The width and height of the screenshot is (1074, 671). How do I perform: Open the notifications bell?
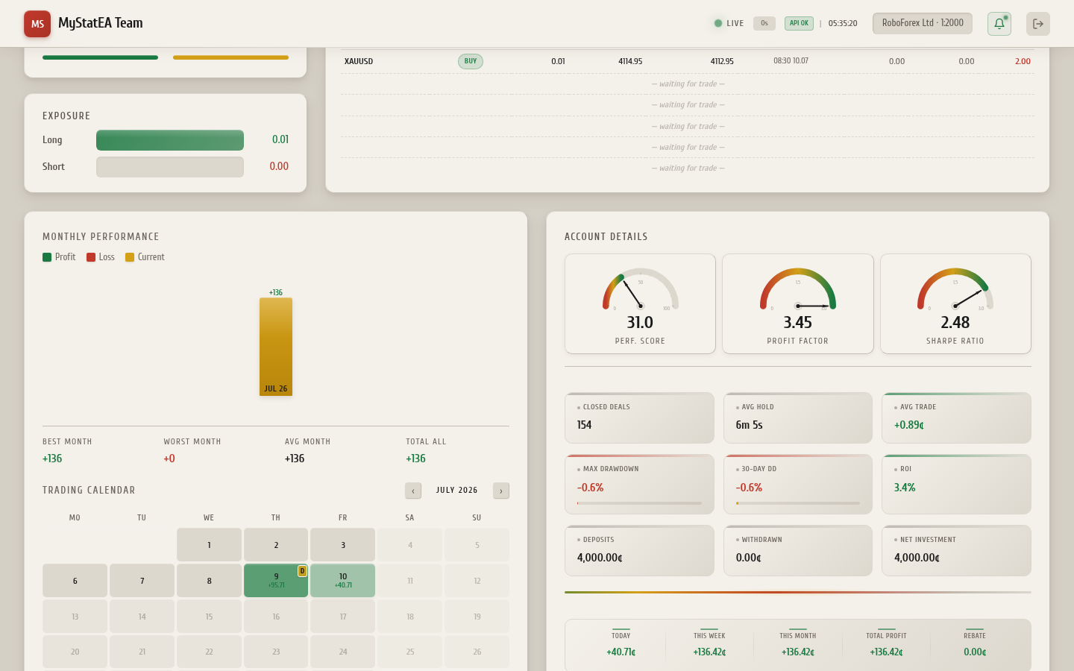pos(999,24)
